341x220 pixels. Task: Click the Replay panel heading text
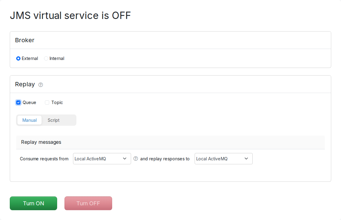(x=25, y=84)
